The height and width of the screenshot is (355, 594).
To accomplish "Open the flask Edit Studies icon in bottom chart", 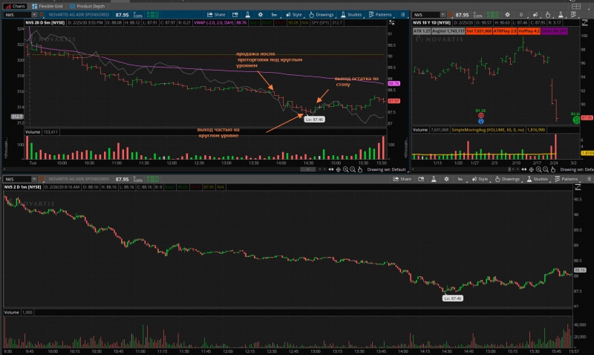I will coord(434,179).
